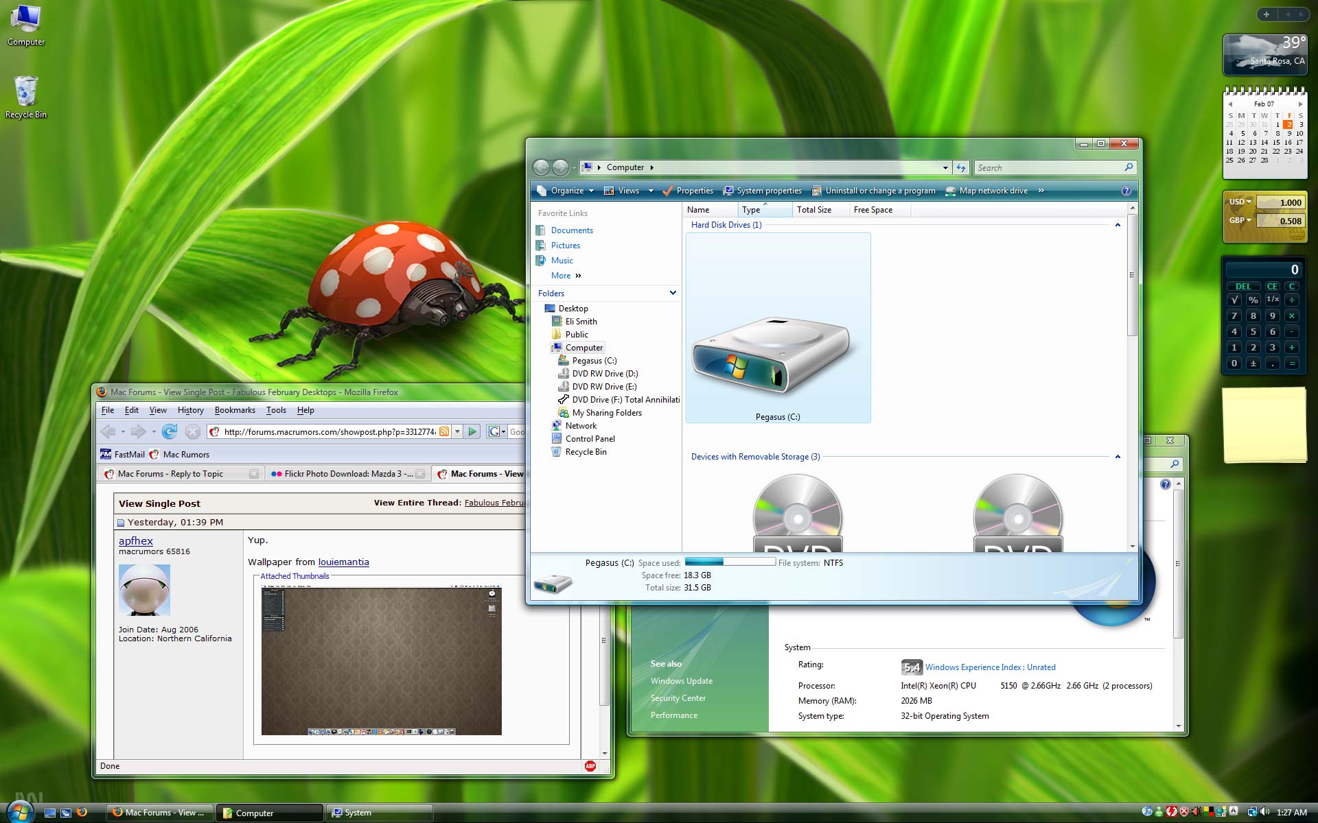The height and width of the screenshot is (823, 1318).
Task: Click the FastMail bookmark
Action: (x=122, y=455)
